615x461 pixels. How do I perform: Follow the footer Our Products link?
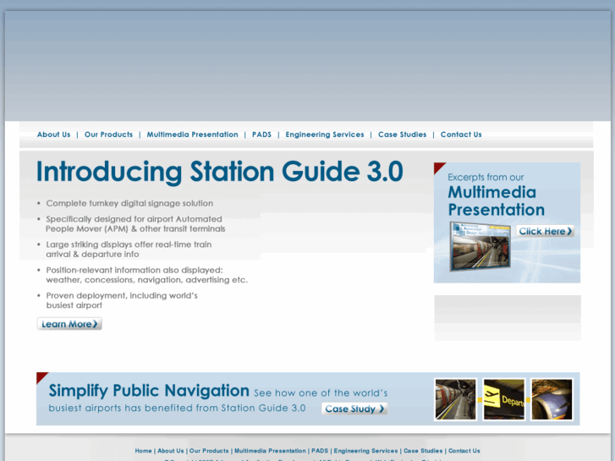click(209, 451)
